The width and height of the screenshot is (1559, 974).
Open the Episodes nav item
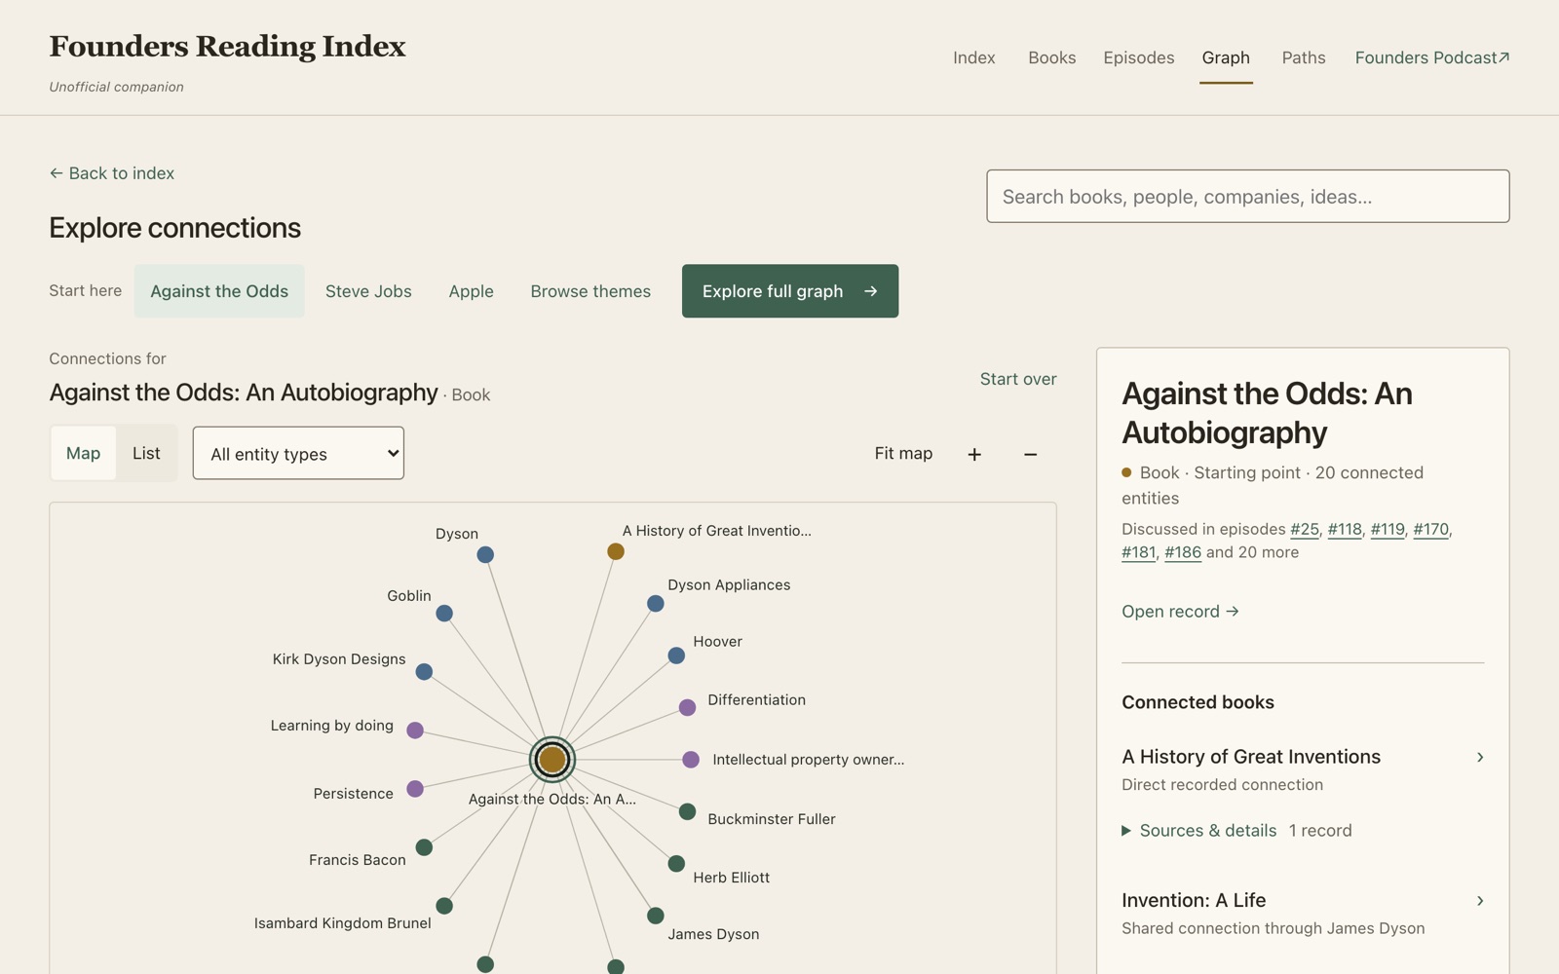[1139, 57]
